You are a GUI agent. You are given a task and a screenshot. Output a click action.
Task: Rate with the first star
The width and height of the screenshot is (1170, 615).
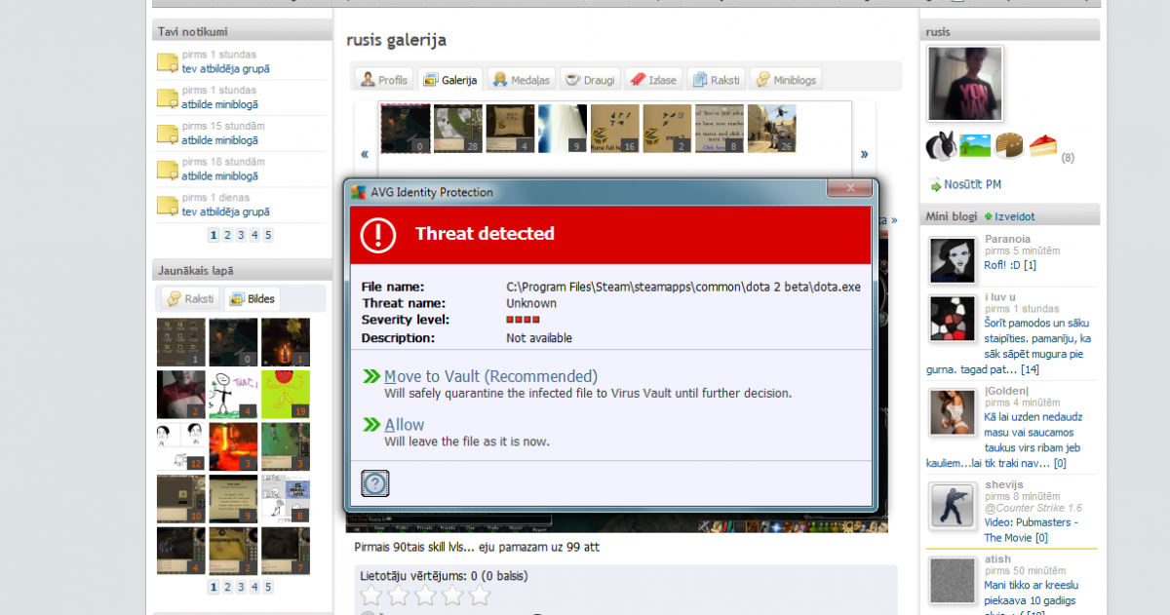(x=371, y=596)
